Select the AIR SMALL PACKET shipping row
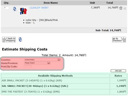This screenshot has height=96, width=128. coord(64,81)
